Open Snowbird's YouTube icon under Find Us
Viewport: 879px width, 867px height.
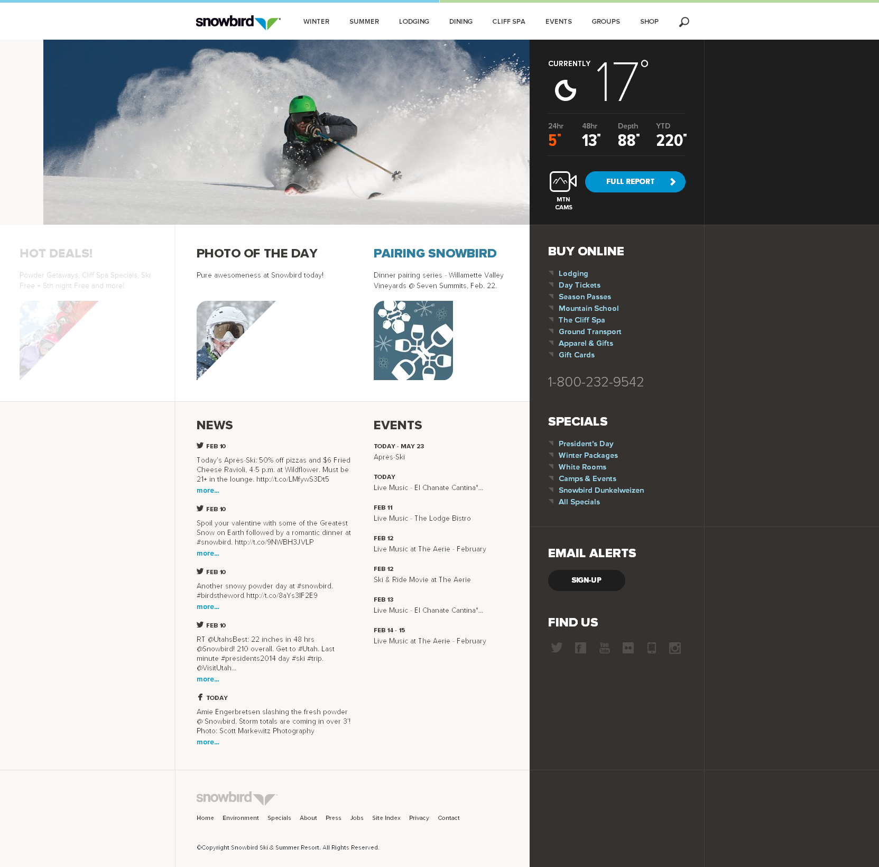point(604,648)
